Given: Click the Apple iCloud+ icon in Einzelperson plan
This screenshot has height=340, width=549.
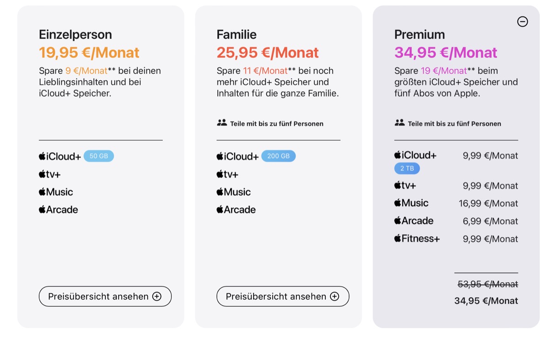Looking at the screenshot, I should 42,155.
